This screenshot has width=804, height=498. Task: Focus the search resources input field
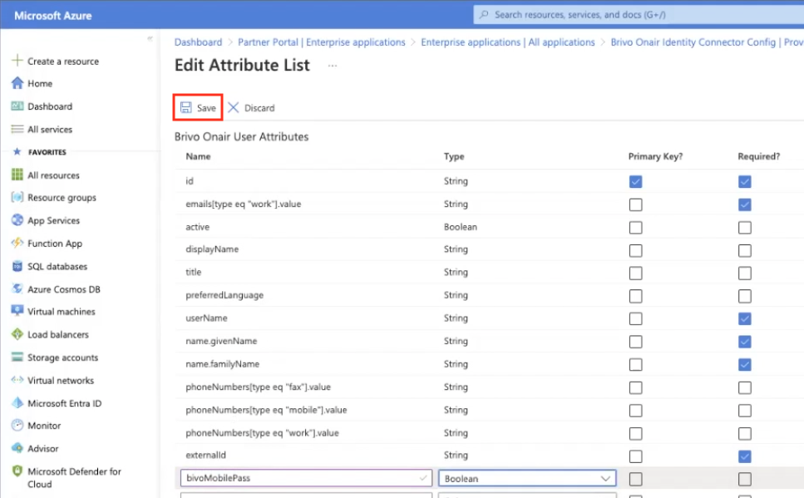point(639,14)
